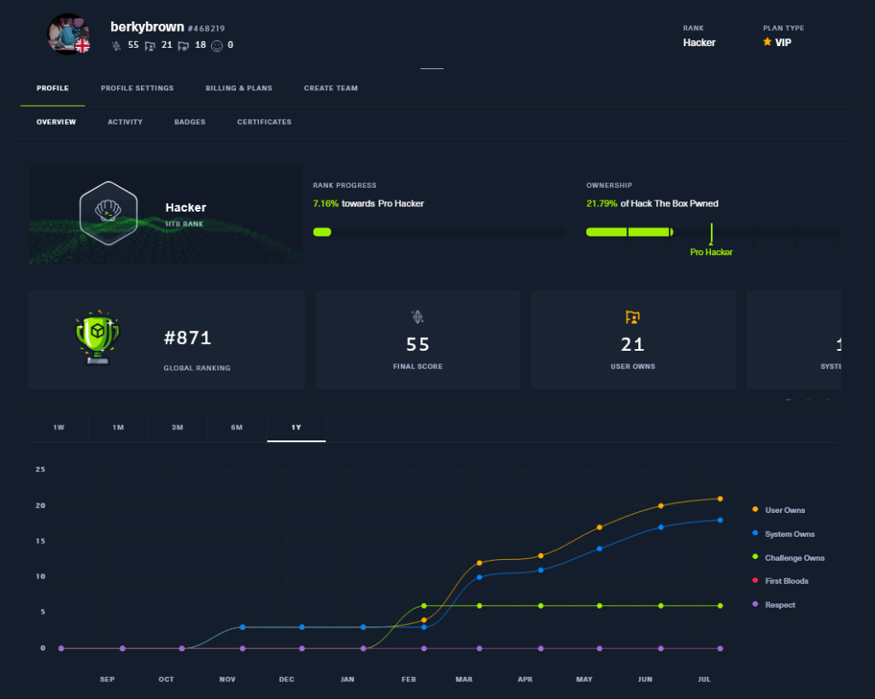The height and width of the screenshot is (699, 875).
Task: Go to the Create Team tab
Action: point(331,88)
